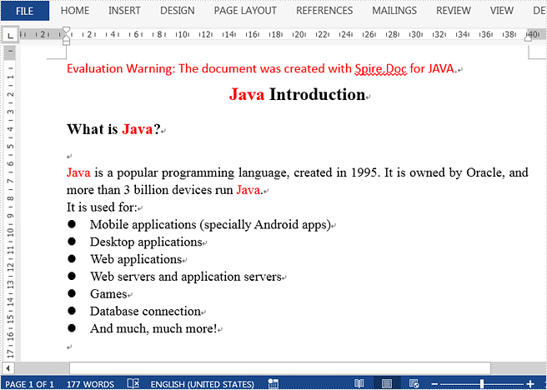The image size is (547, 390).
Task: Click the zoom in plus button
Action: point(530,383)
